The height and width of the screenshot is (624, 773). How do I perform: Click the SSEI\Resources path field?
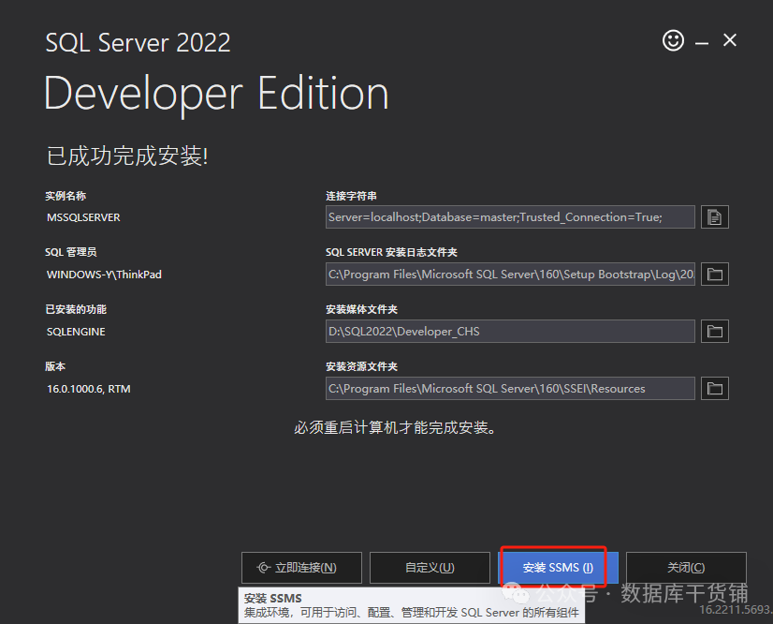(510, 389)
